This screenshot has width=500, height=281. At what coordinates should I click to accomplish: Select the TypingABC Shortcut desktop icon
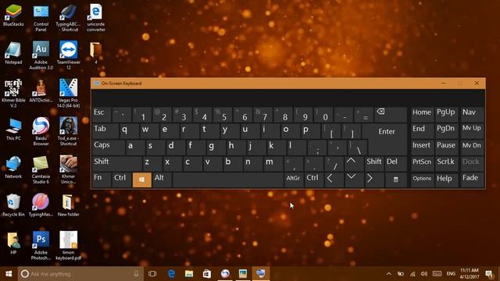[68, 17]
